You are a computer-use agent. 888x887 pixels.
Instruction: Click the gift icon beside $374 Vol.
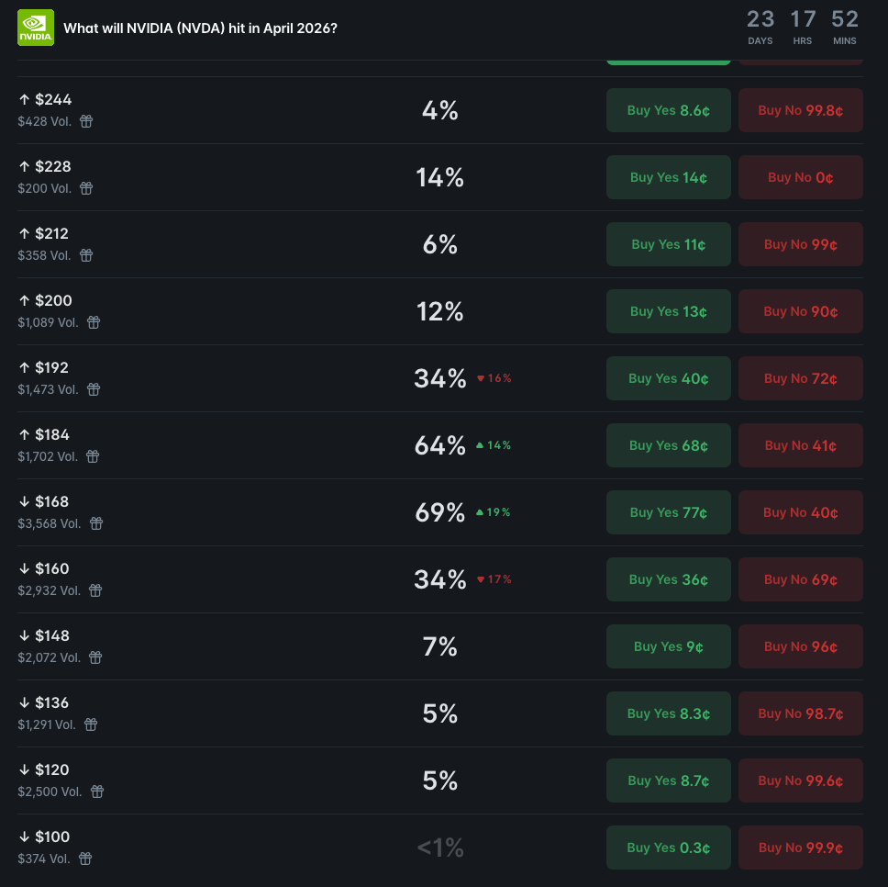(x=84, y=859)
